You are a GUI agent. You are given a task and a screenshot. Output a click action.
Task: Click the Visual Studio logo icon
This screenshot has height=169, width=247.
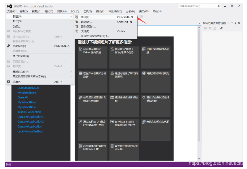pyautogui.click(x=9, y=6)
